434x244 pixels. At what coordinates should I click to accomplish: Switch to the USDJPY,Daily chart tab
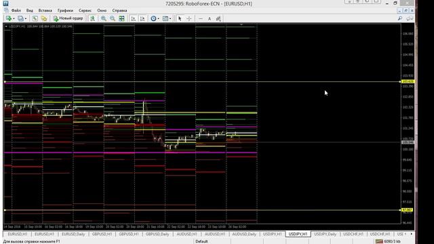pos(325,234)
